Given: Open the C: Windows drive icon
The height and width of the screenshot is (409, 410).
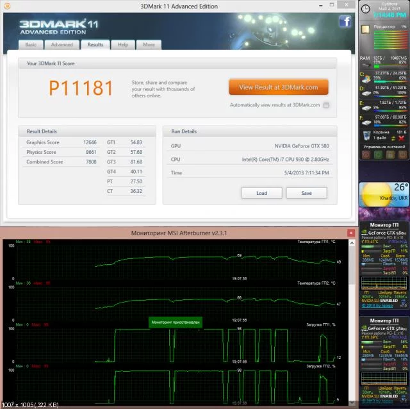Looking at the screenshot, I should coord(366,78).
